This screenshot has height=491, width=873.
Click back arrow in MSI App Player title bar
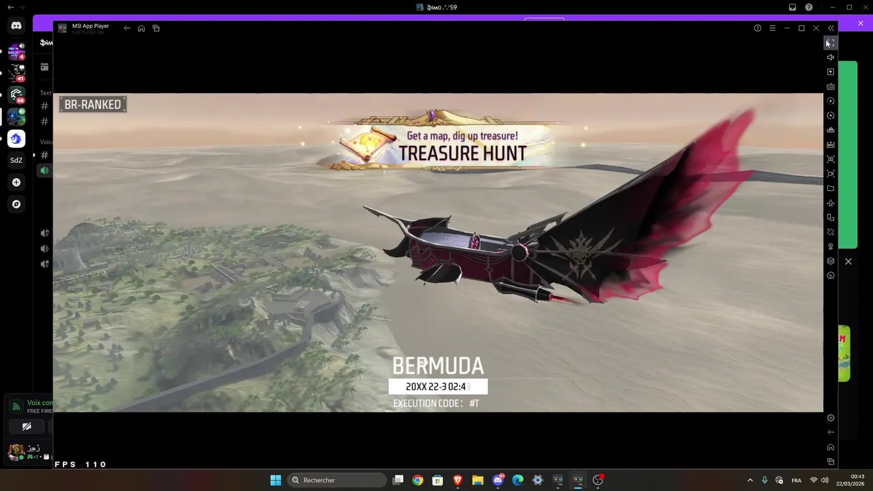point(127,28)
